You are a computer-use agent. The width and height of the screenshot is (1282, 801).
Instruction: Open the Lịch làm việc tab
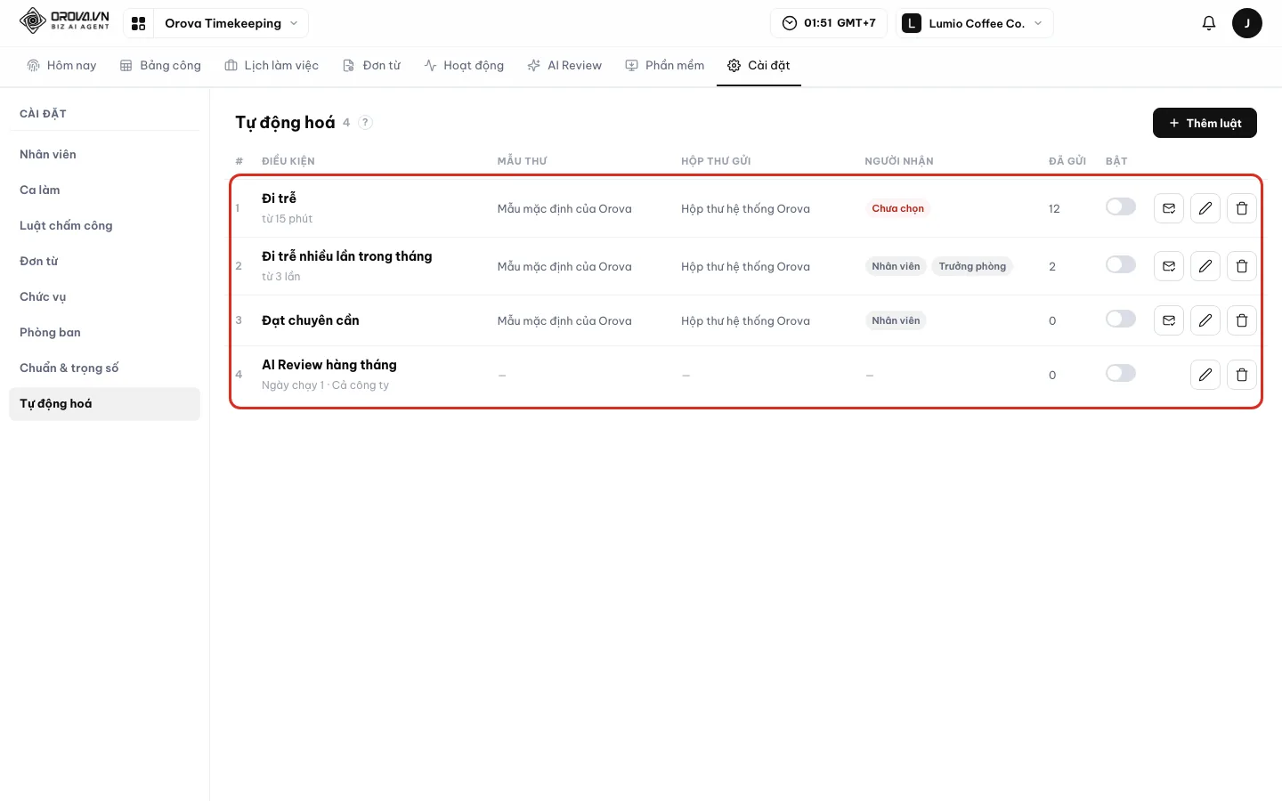pyautogui.click(x=272, y=65)
